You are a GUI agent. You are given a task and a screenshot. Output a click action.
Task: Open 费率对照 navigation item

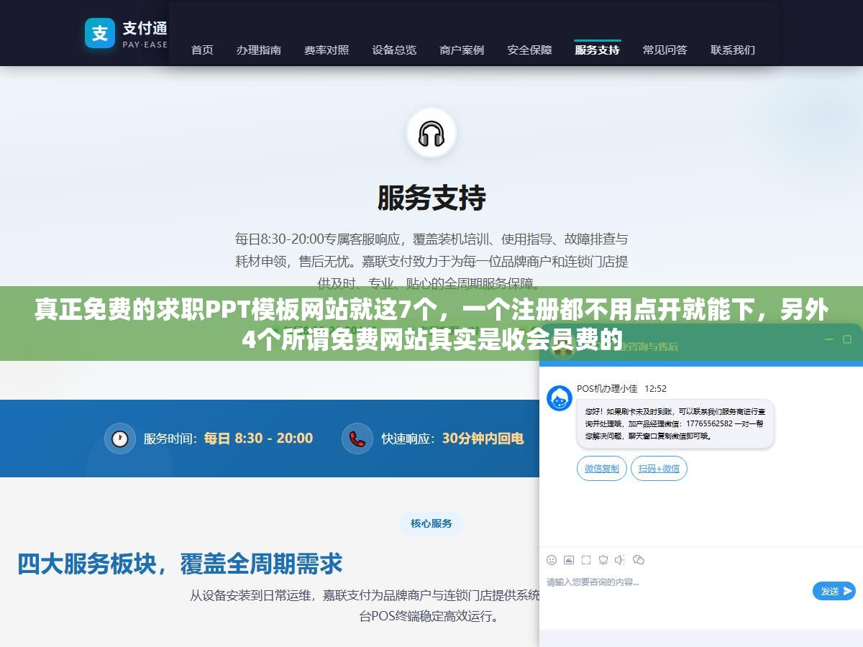coord(327,50)
